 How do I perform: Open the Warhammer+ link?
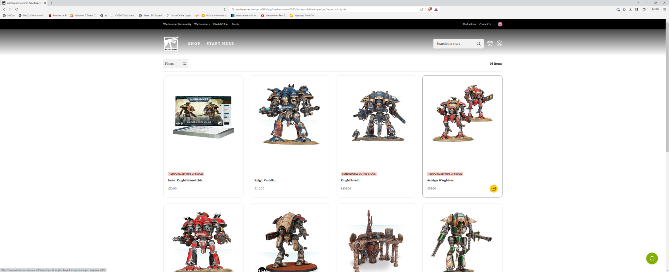tap(202, 24)
